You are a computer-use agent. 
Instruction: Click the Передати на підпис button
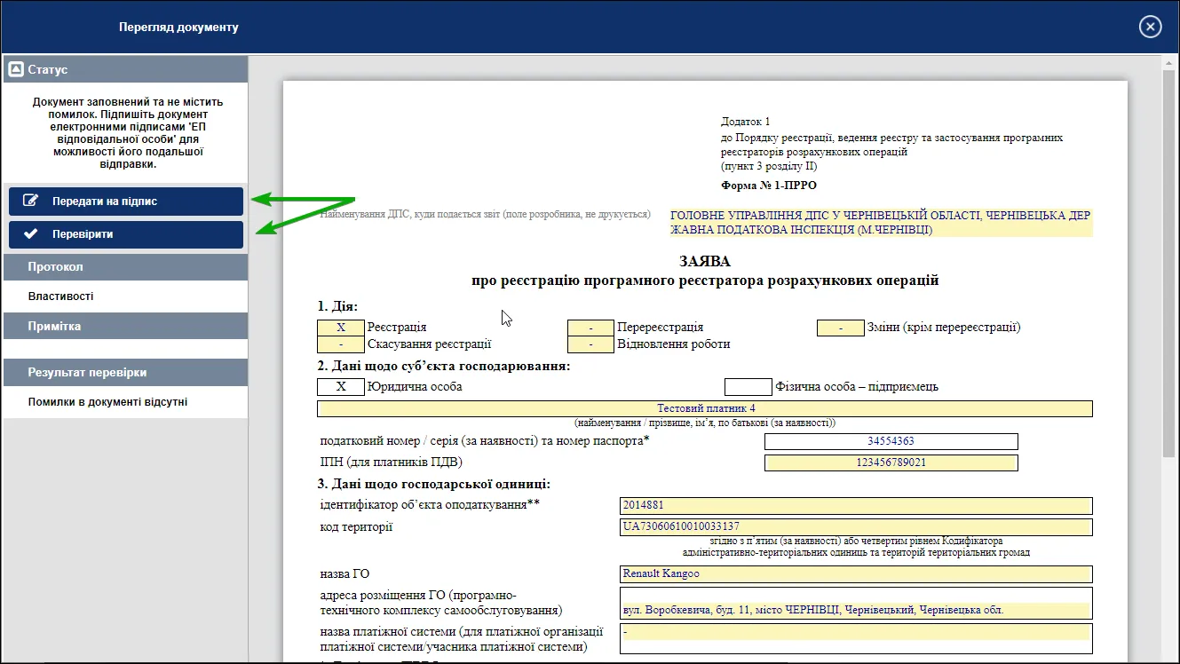[125, 202]
